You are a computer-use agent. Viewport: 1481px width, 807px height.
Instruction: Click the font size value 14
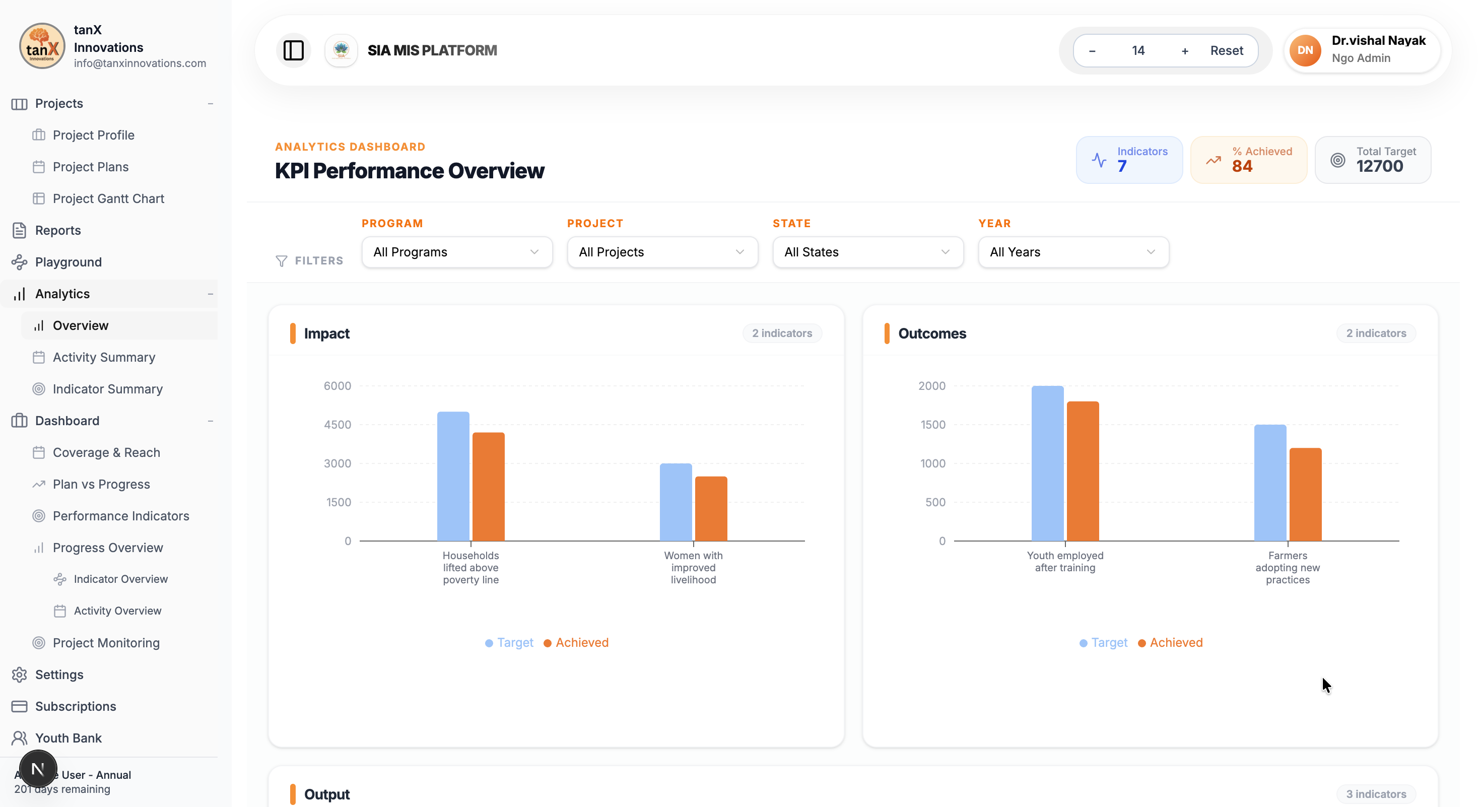click(1138, 50)
